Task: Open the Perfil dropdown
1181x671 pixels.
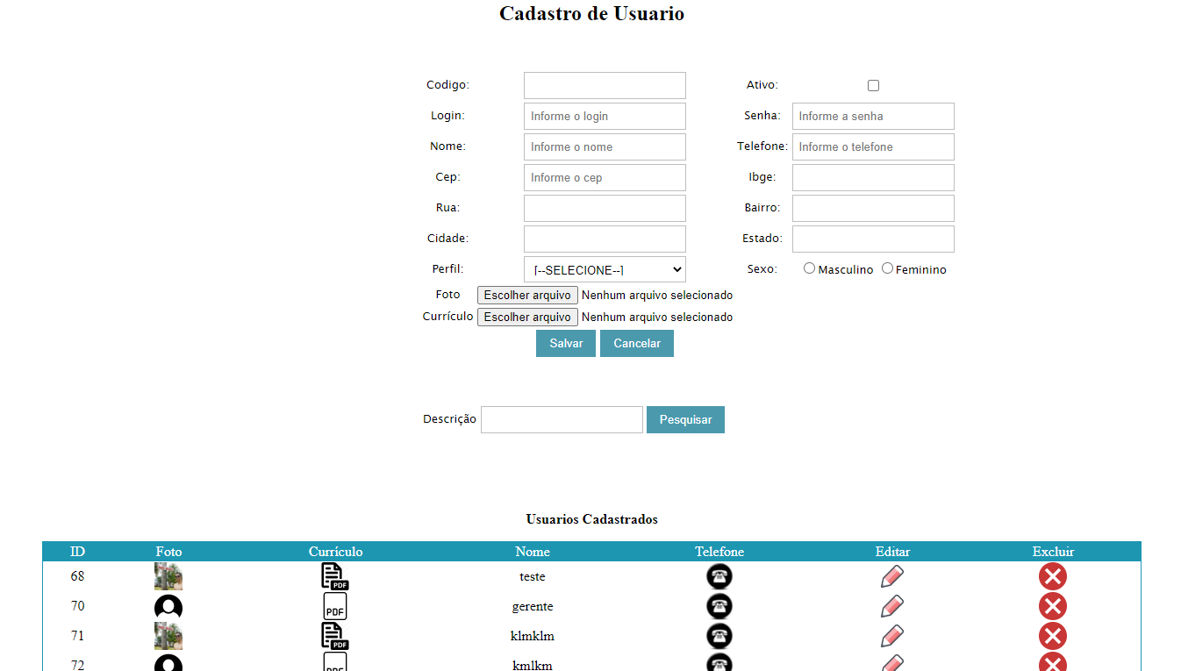Action: coord(605,269)
